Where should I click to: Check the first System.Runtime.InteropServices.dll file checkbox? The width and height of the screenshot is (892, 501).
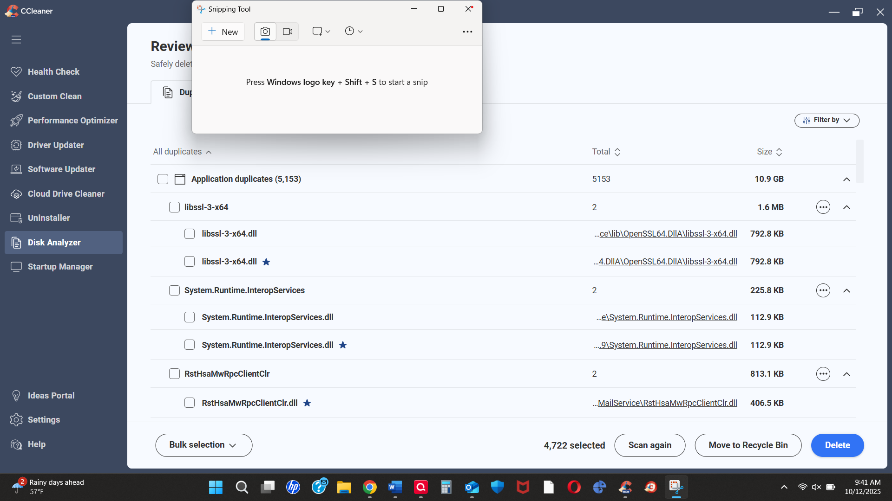[190, 317]
